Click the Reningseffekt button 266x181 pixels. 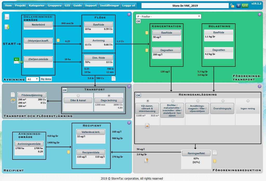[196, 153]
